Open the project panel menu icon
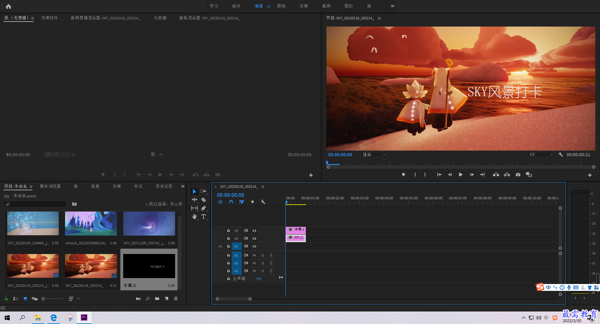 tap(31, 187)
